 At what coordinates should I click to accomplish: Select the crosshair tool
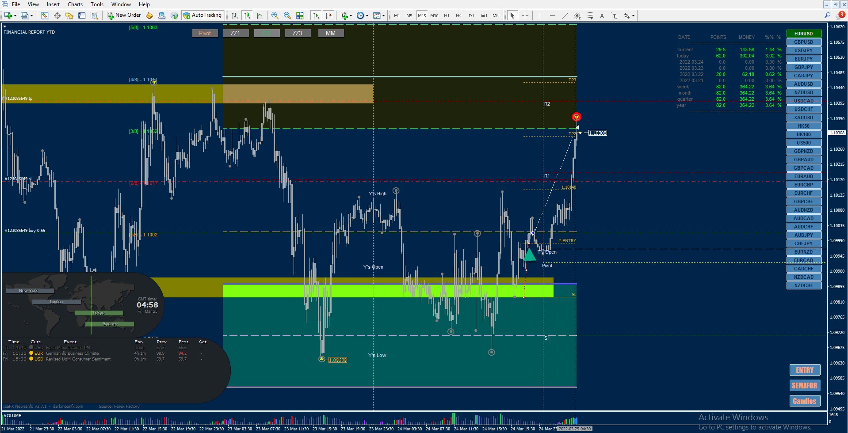(x=525, y=15)
